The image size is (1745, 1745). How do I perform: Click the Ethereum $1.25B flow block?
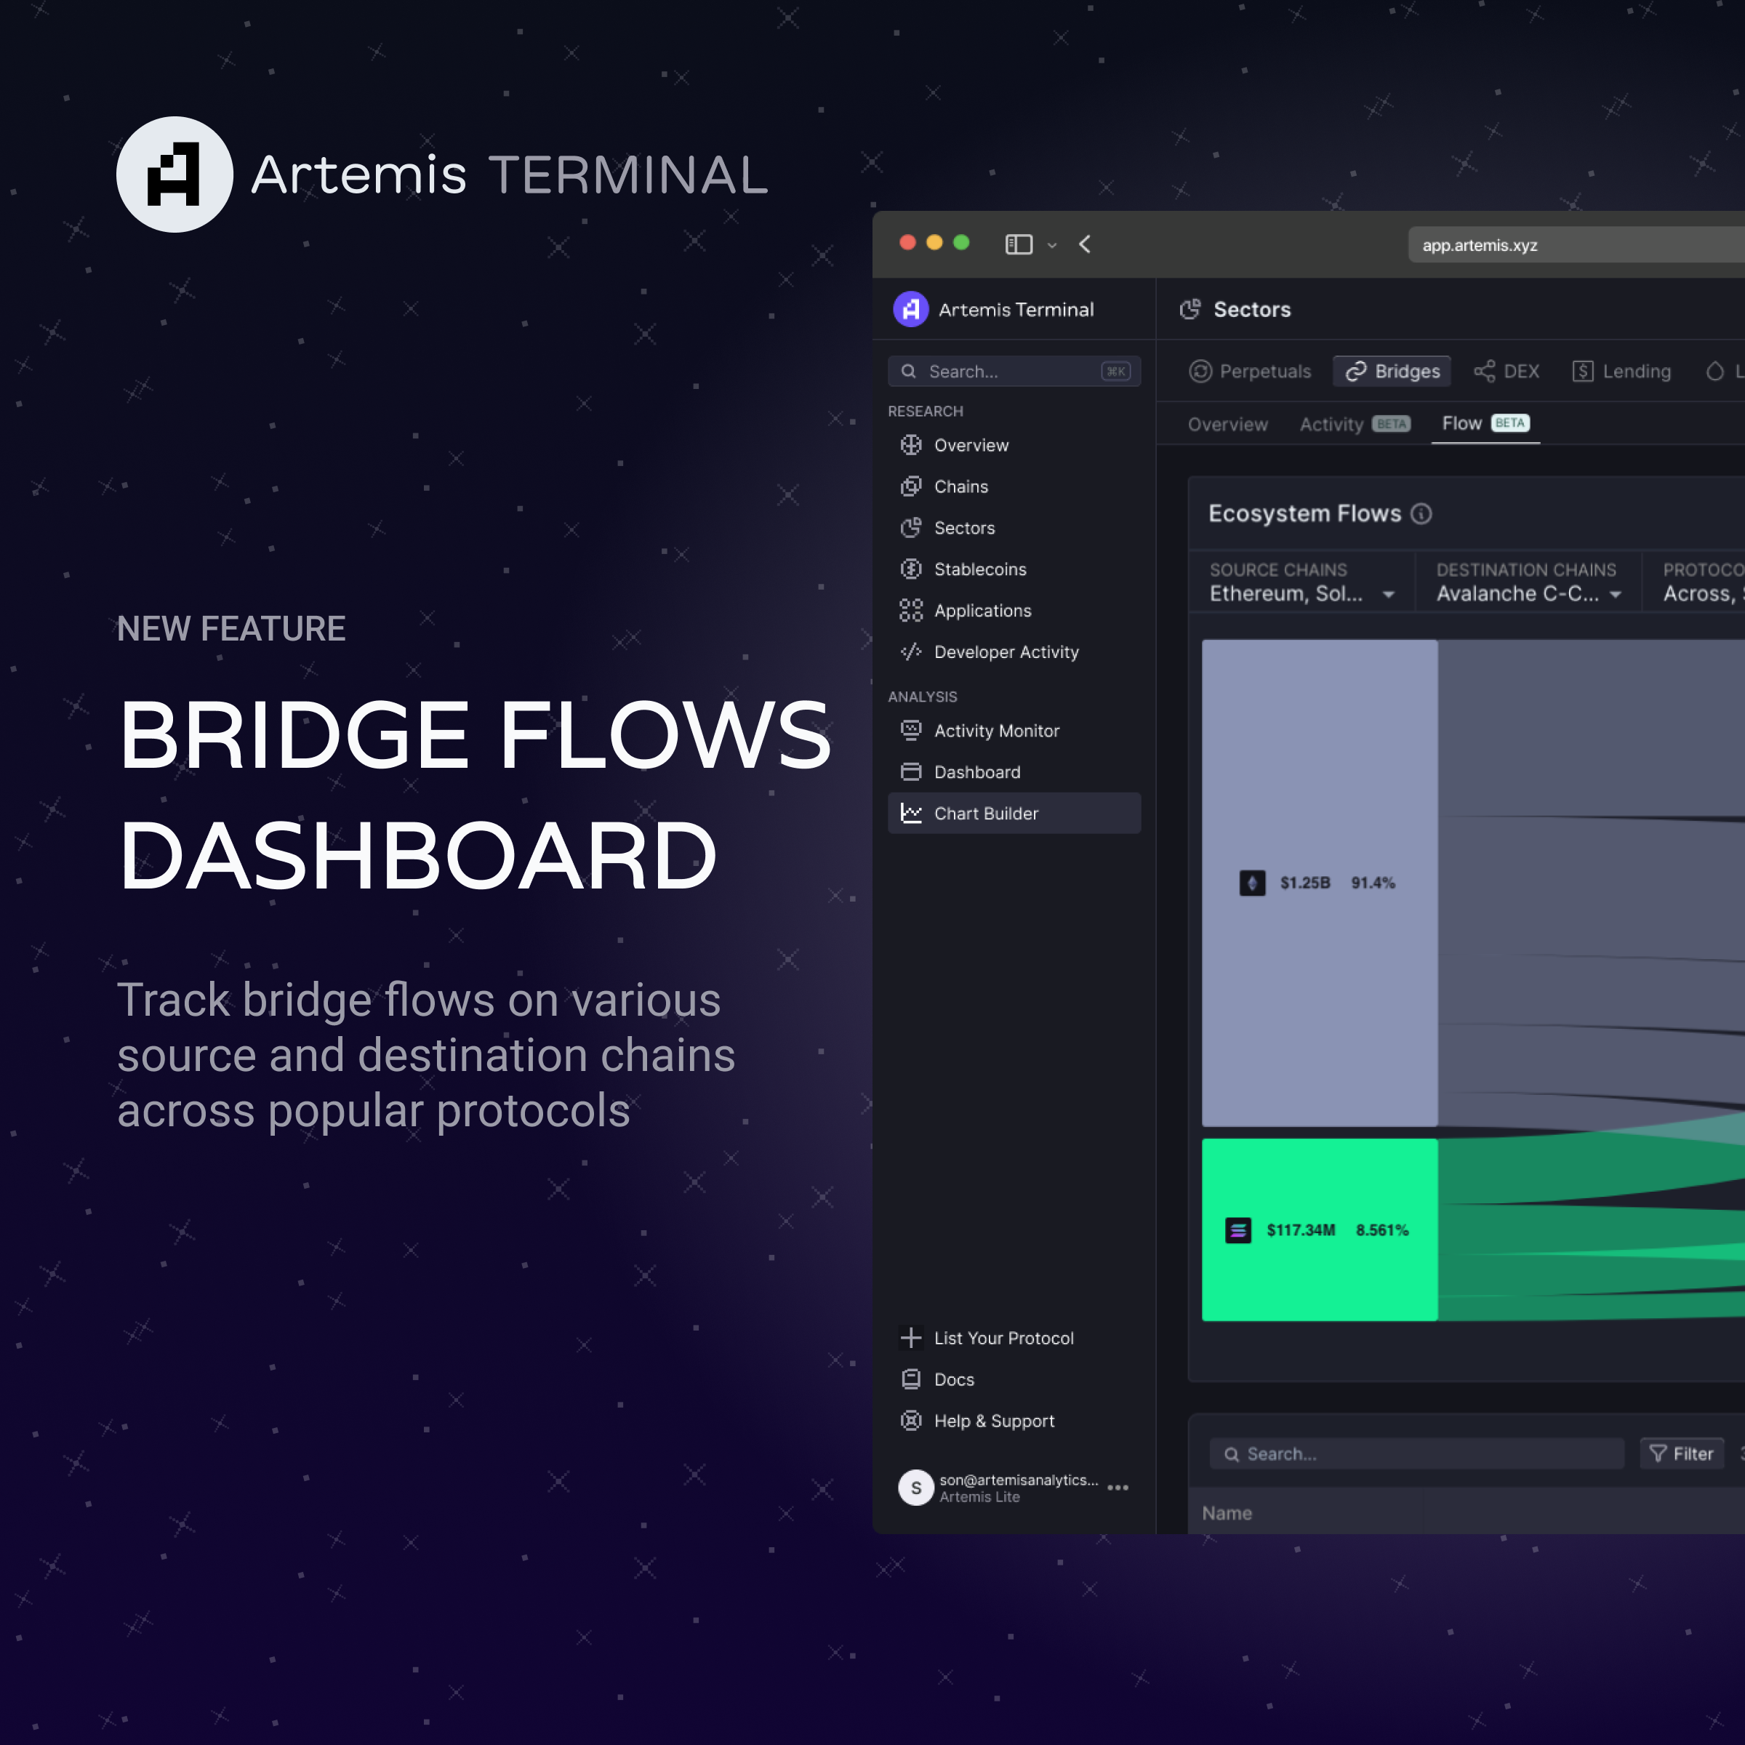pyautogui.click(x=1320, y=883)
